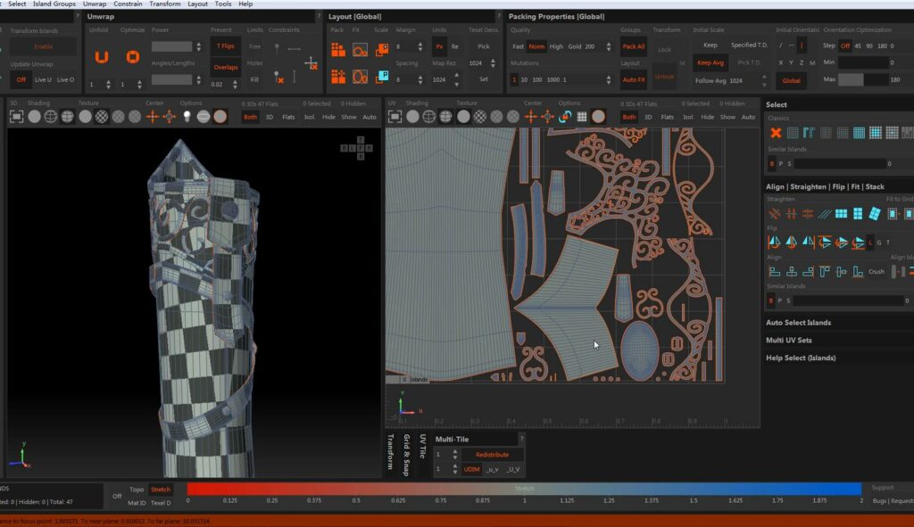Click the first Align left-edge icon
This screenshot has width=914, height=527.
775,271
